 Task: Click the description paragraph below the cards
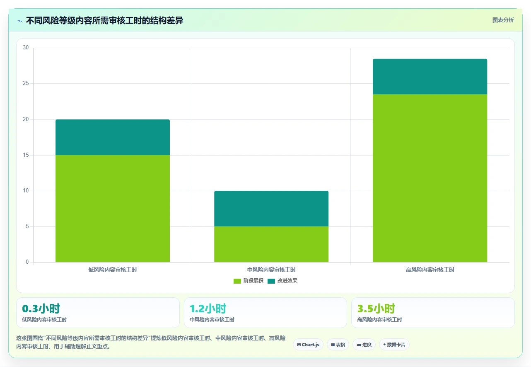(x=151, y=342)
